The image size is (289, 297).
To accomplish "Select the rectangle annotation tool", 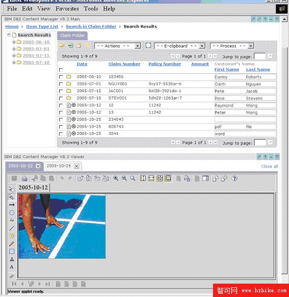I will coord(12,252).
